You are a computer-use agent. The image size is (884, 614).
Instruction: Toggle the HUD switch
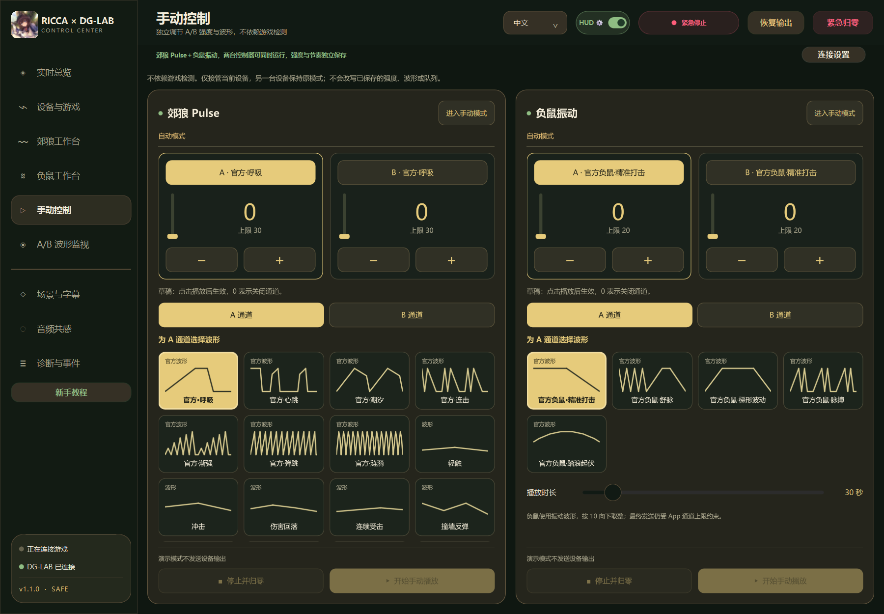pos(617,23)
